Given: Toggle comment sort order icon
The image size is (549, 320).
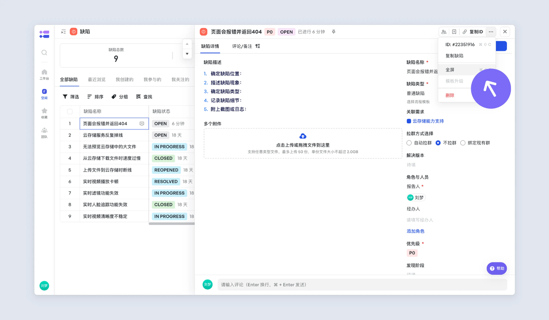Looking at the screenshot, I should pyautogui.click(x=258, y=46).
